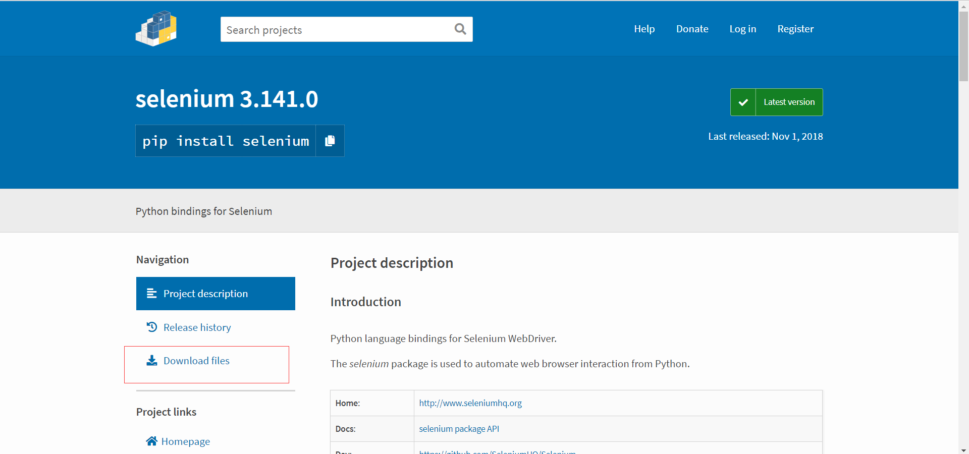This screenshot has height=454, width=969.
Task: Click the pip install selenium command text
Action: pos(226,141)
